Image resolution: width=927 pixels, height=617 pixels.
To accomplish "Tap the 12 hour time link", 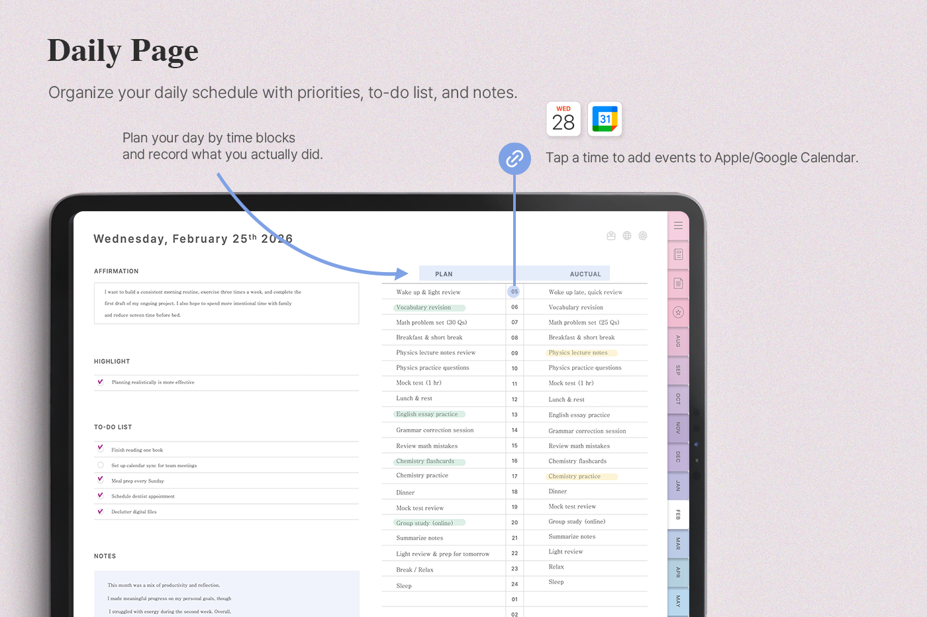I will 514,399.
